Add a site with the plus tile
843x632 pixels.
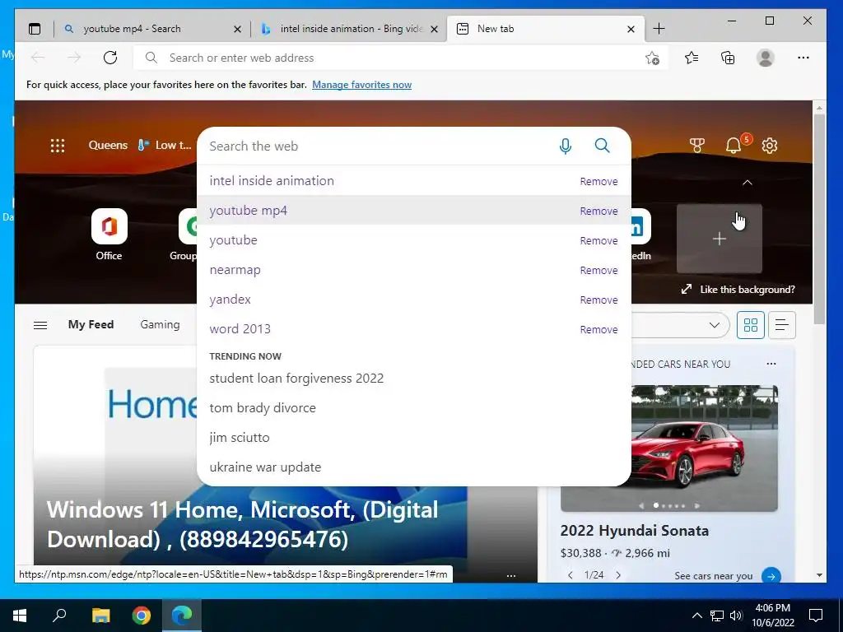[720, 239]
